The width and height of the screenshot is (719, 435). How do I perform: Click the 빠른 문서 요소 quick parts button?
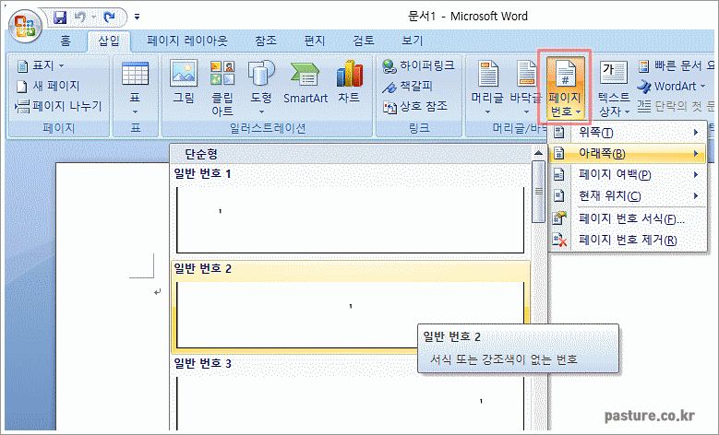tap(676, 66)
